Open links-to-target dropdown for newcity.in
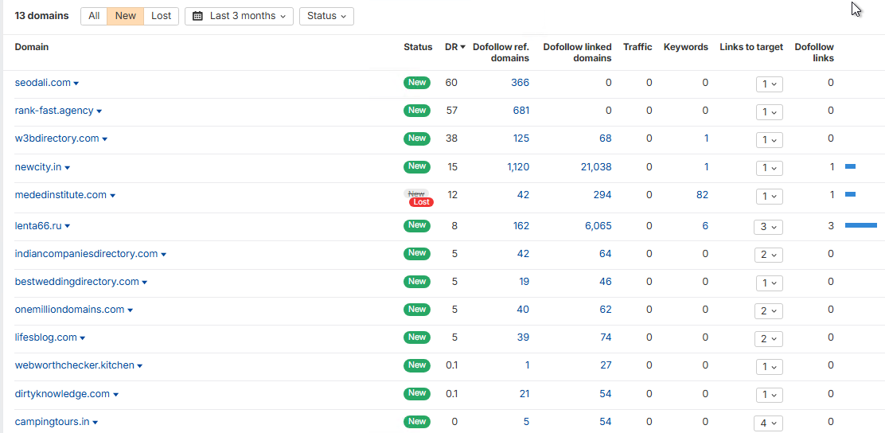 770,168
